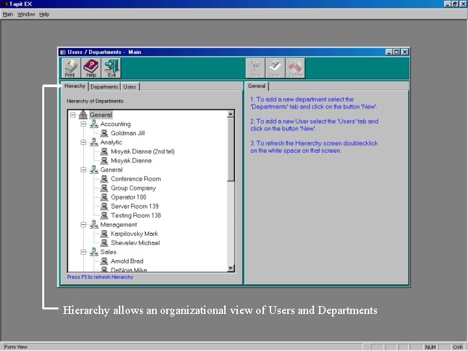
Task: Click the 'Press F5 to refresh Hierarchy' text
Action: (100, 277)
